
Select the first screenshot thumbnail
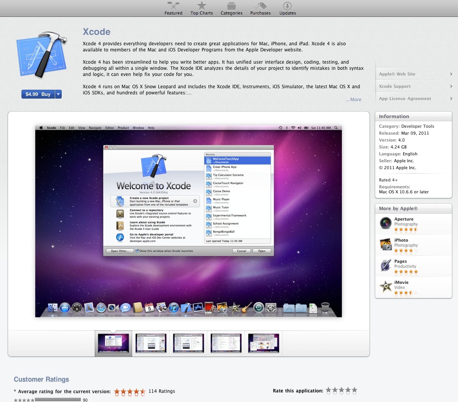pos(113,343)
